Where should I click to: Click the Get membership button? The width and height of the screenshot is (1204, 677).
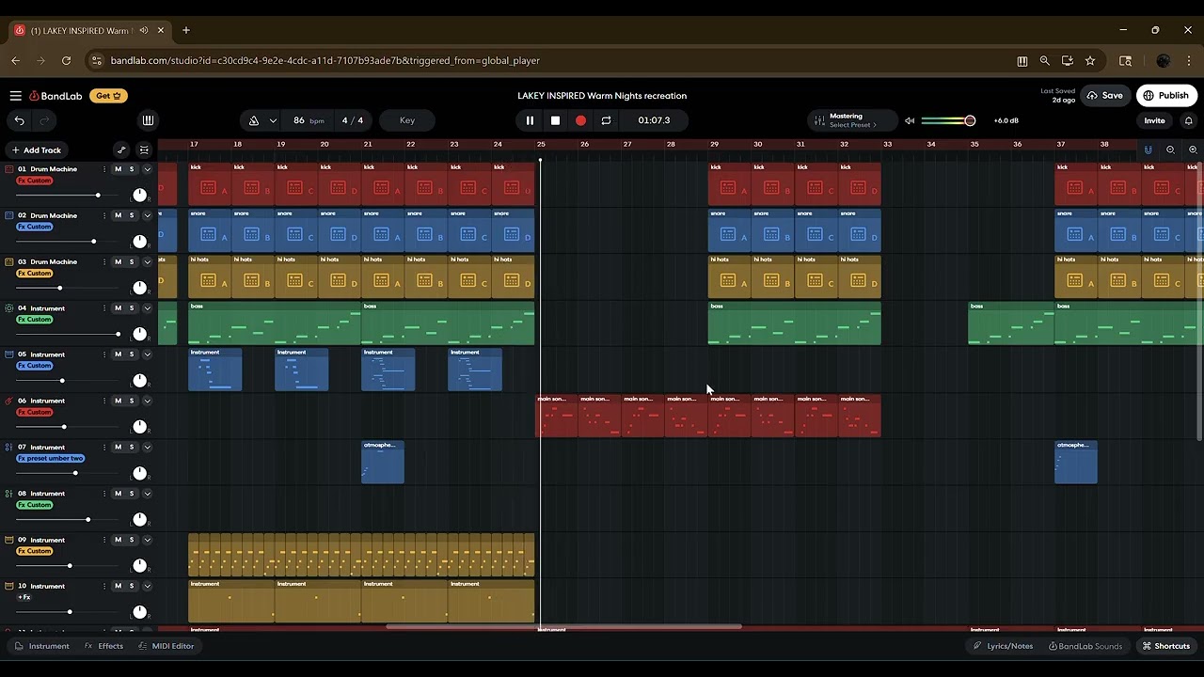108,96
